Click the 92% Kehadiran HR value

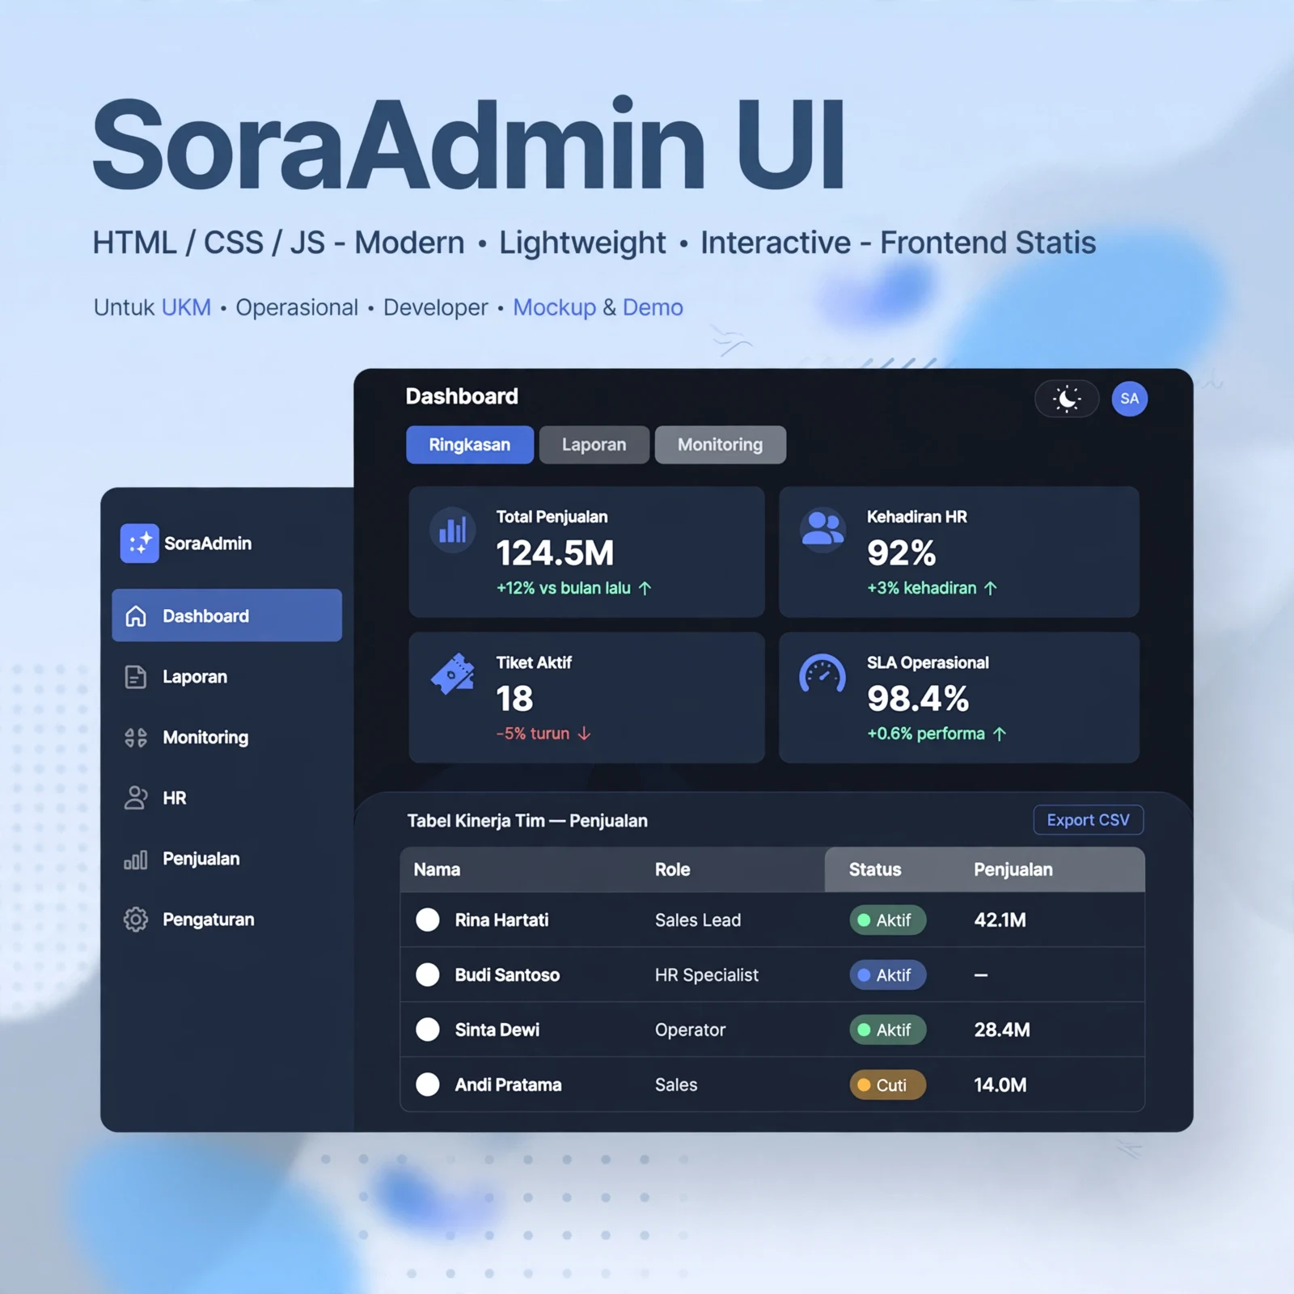901,553
